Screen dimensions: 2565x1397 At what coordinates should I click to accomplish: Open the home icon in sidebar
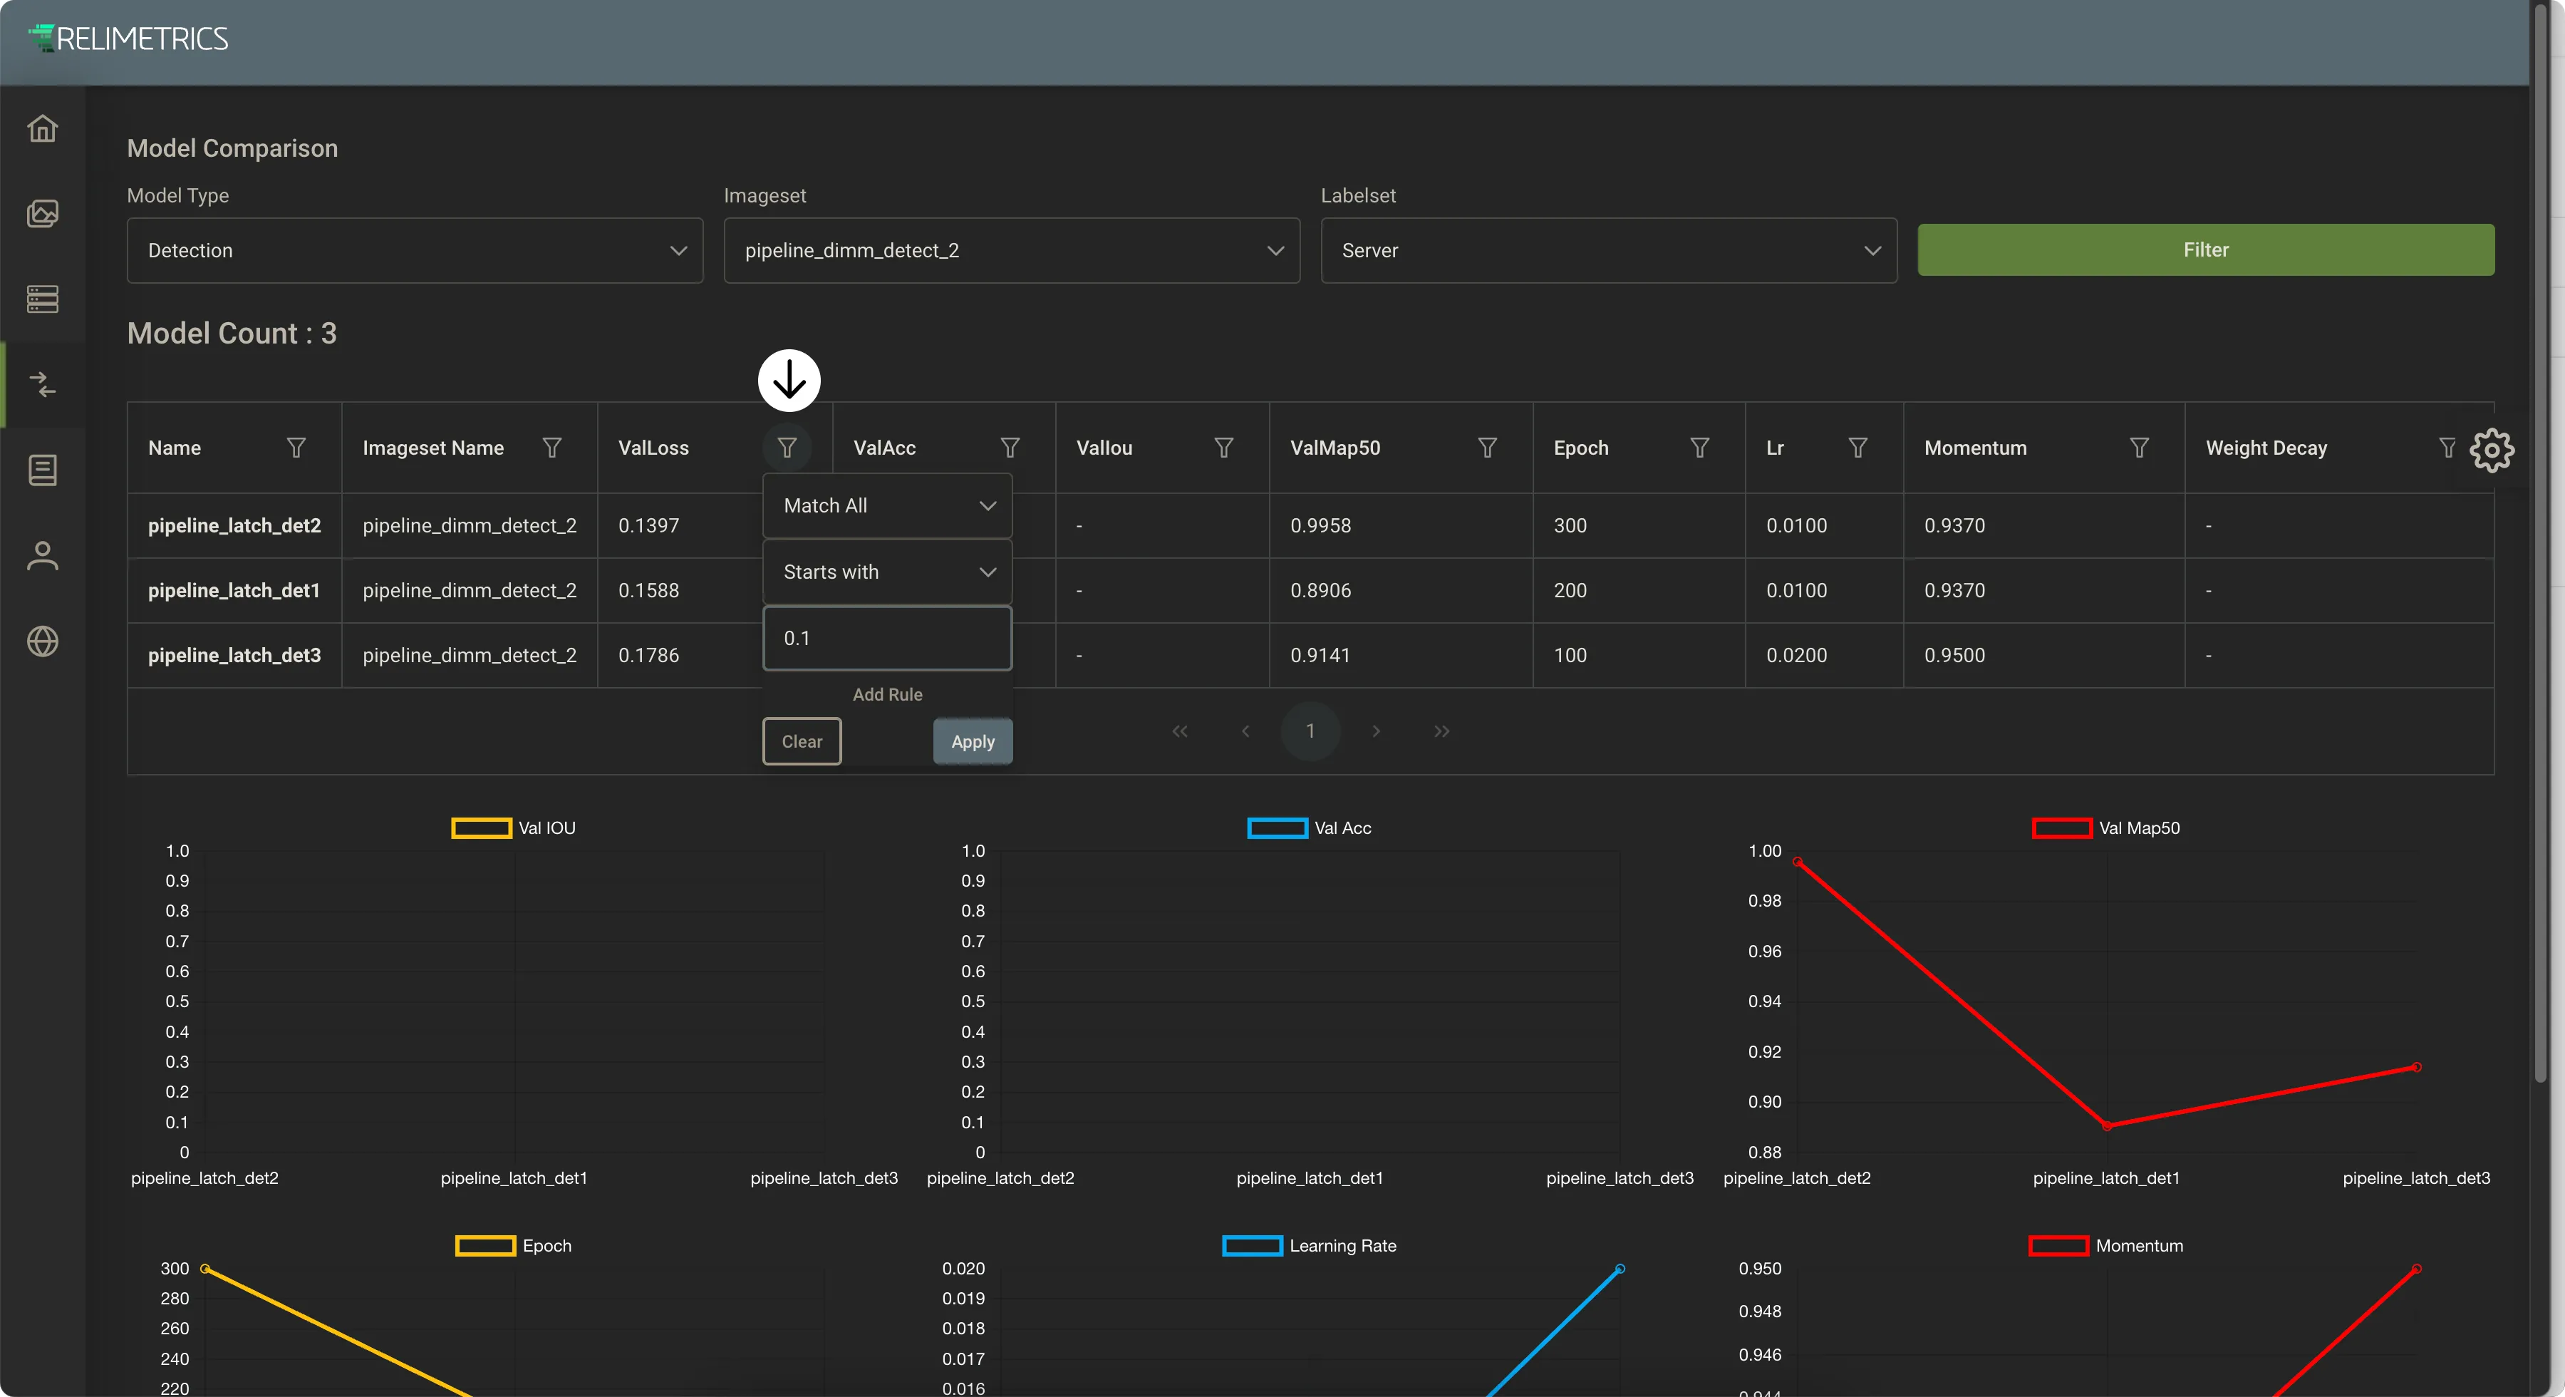[x=43, y=128]
